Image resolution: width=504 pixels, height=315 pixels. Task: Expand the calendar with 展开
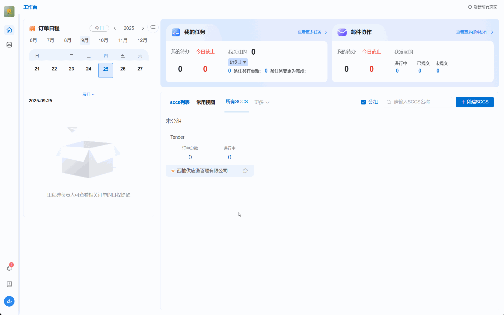pyautogui.click(x=89, y=94)
